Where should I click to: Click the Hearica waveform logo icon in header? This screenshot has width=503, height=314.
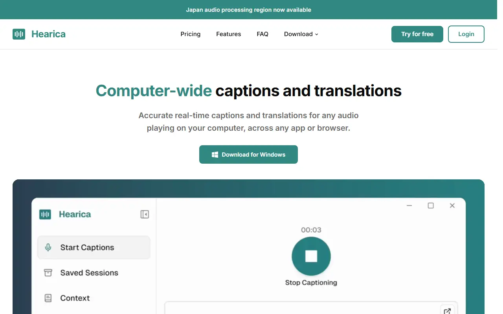pyautogui.click(x=19, y=34)
